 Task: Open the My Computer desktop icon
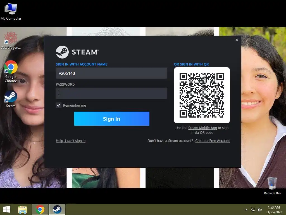11,11
